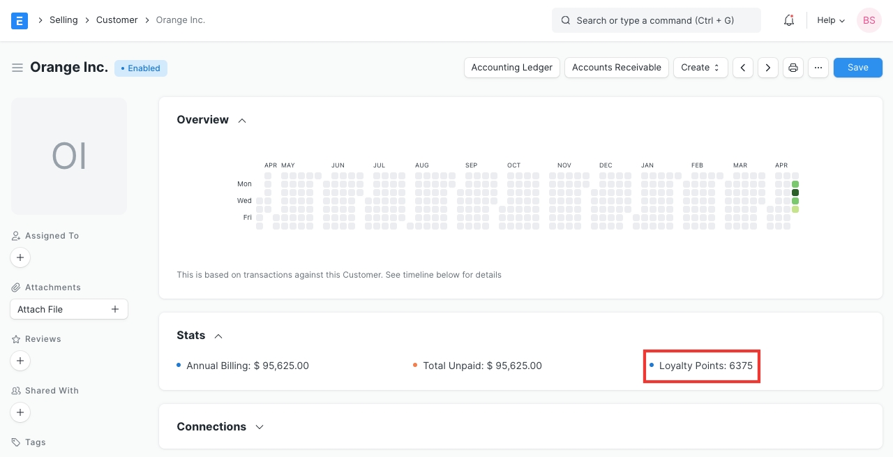Add an assignee with plus button
893x457 pixels.
20,257
